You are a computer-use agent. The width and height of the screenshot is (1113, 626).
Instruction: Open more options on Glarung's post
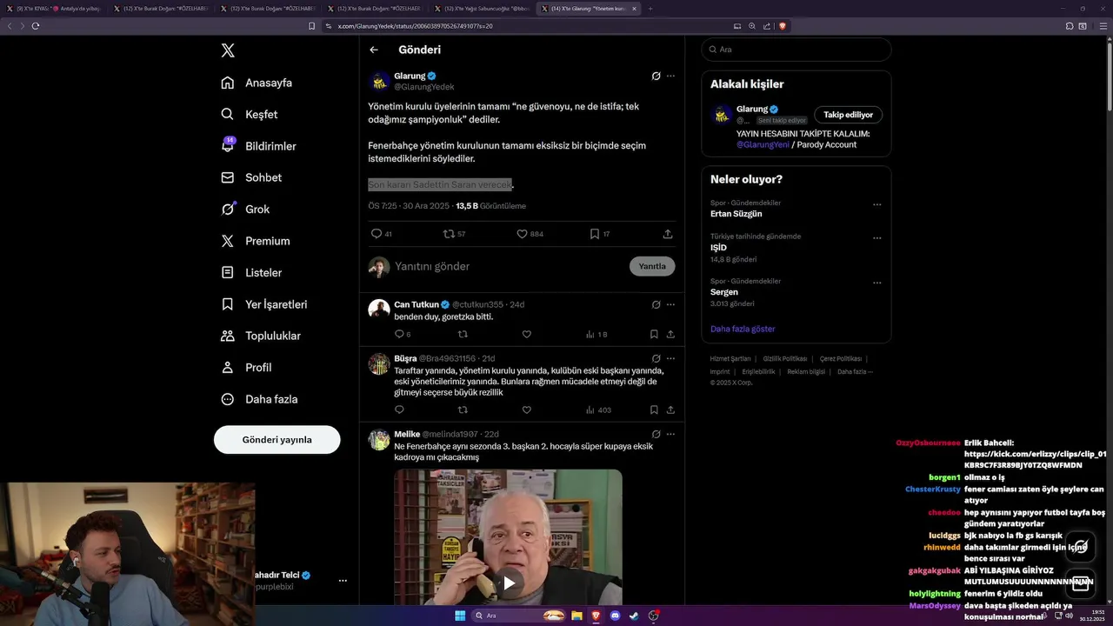(670, 76)
